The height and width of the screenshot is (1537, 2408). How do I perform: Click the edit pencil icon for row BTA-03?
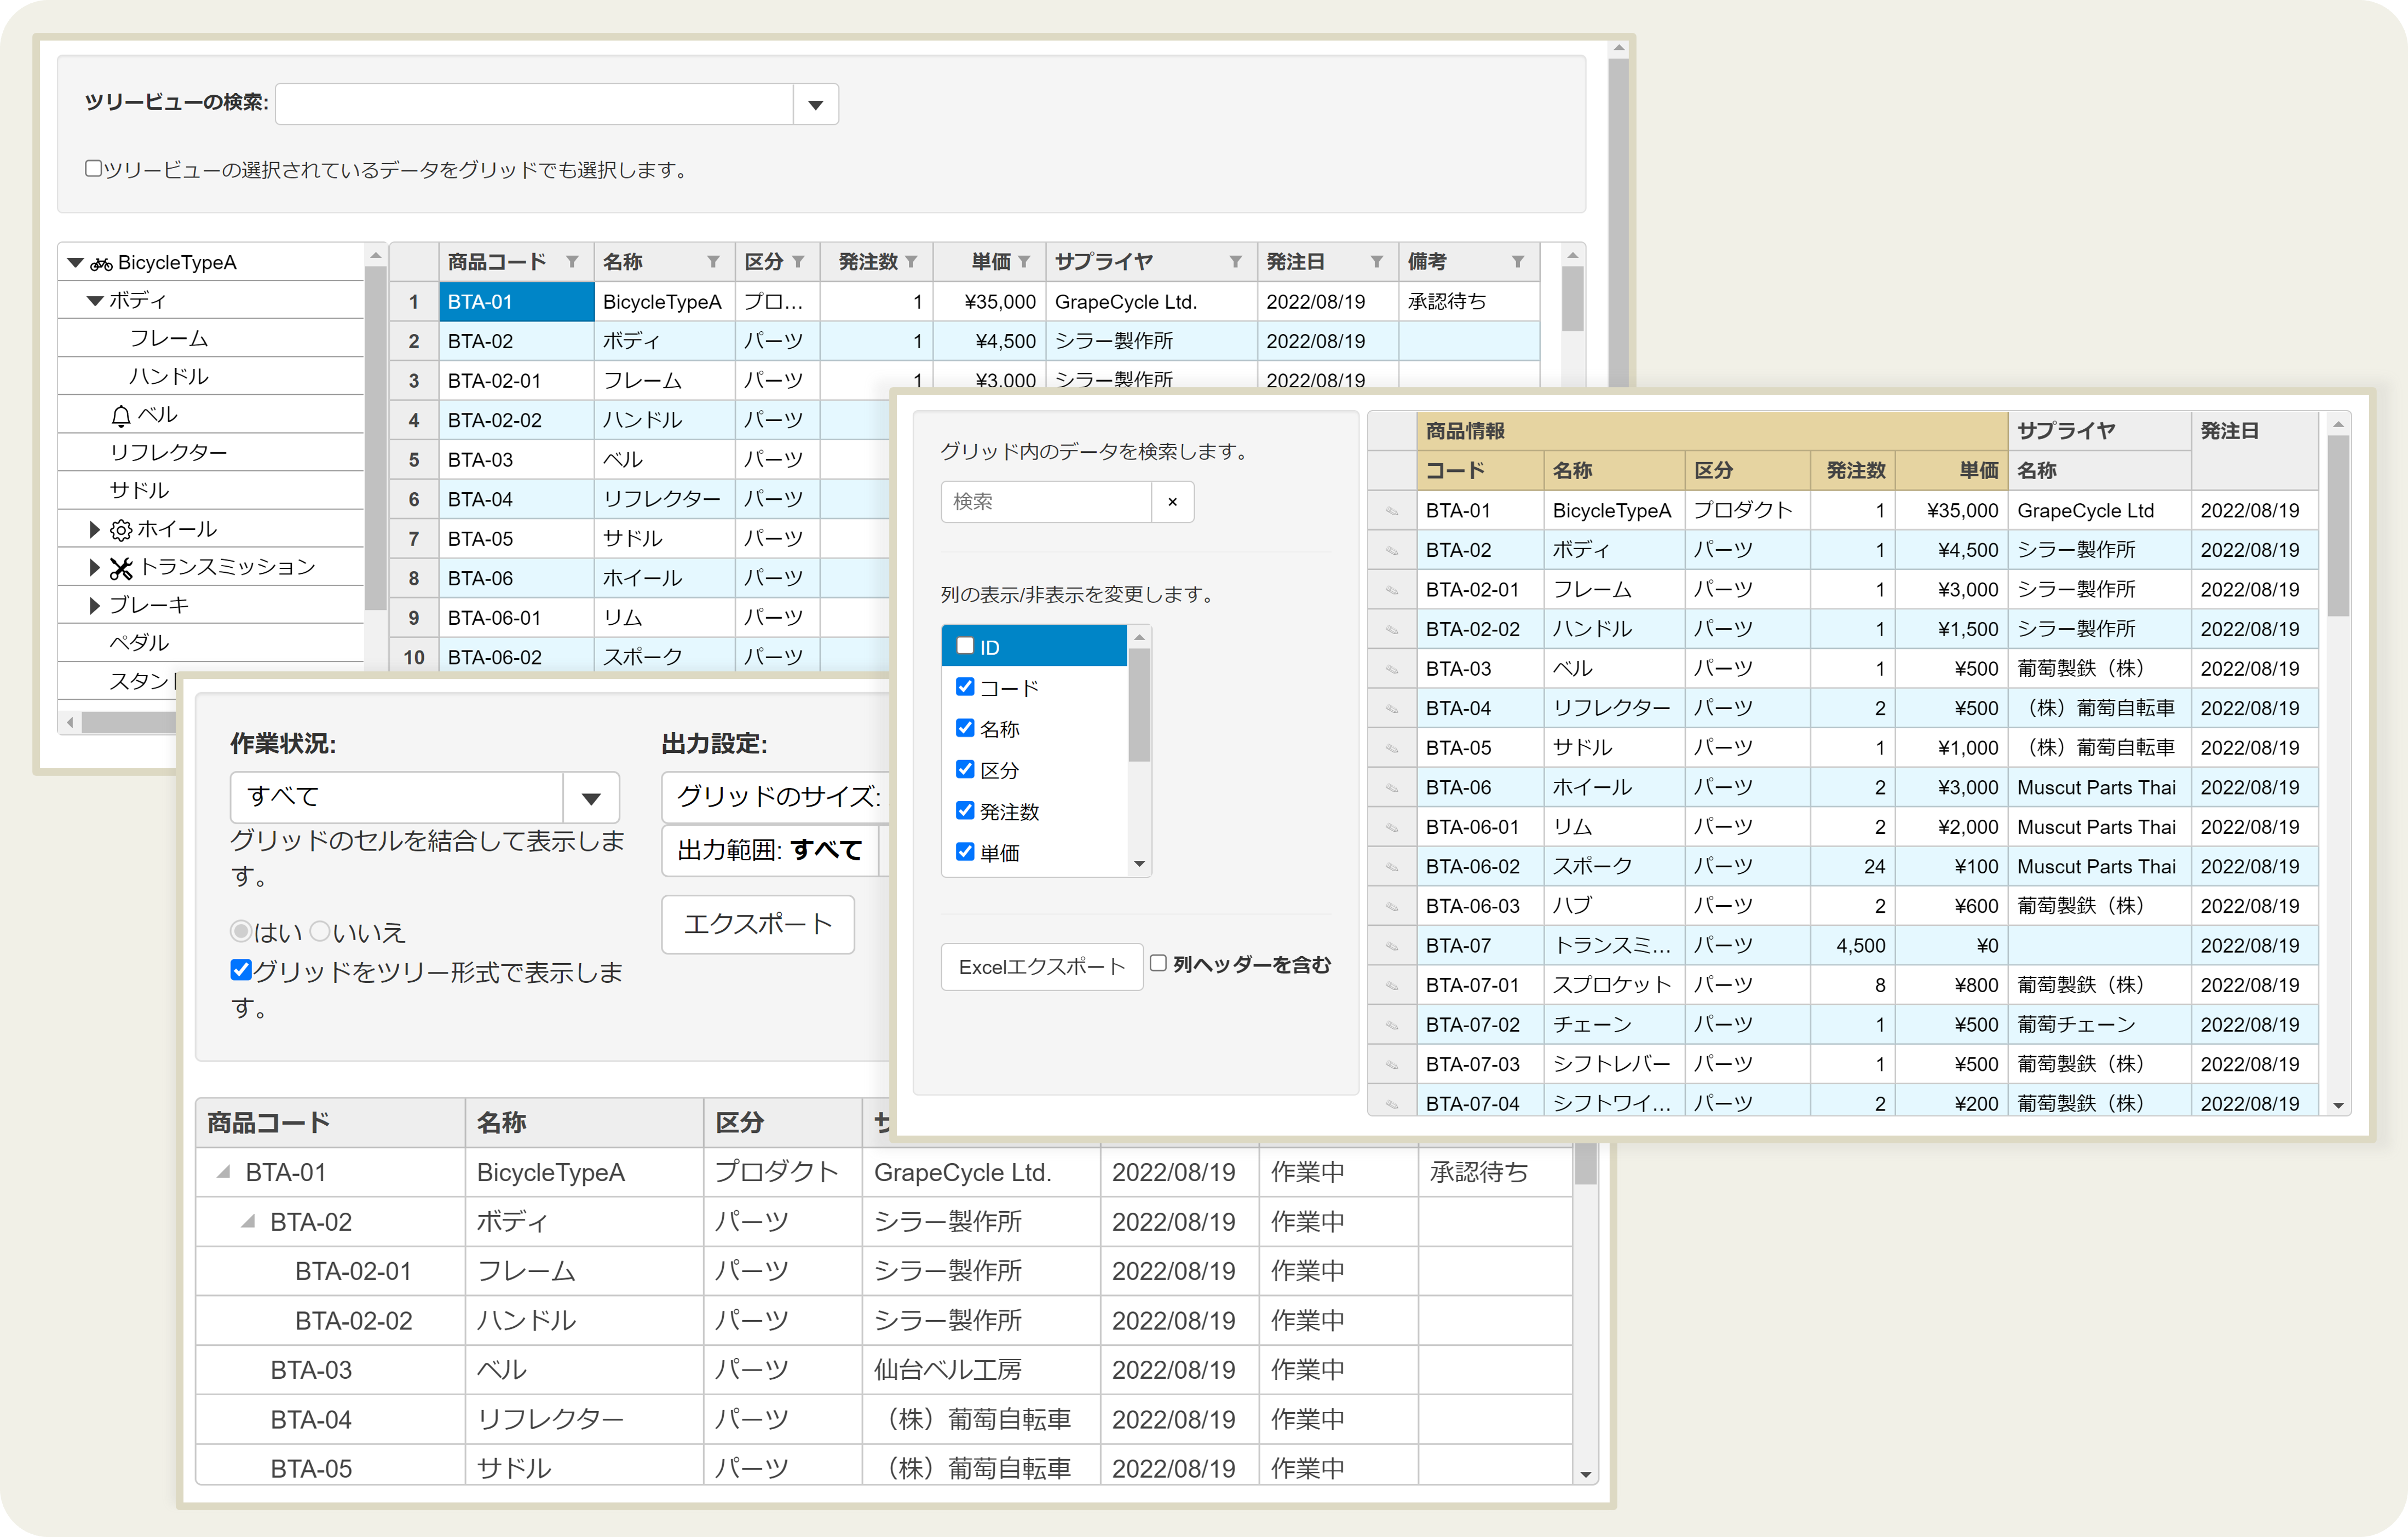point(1392,669)
